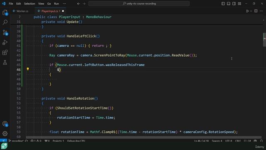Viewport: 266px width, 150px height.
Task: Click wasReleasedThisFrame on line 45
Action: point(125,65)
